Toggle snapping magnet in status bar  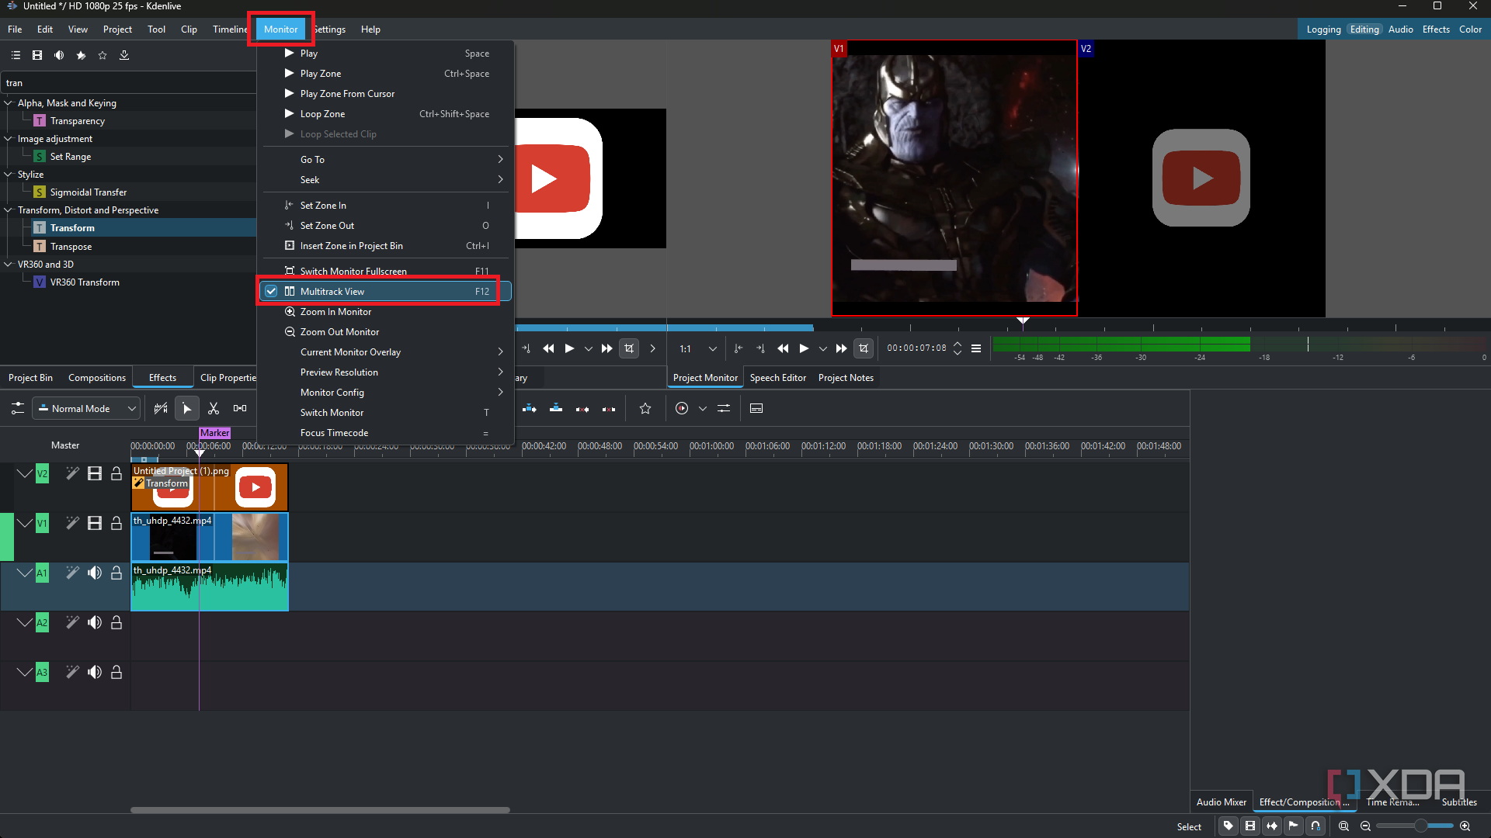[x=1315, y=826]
